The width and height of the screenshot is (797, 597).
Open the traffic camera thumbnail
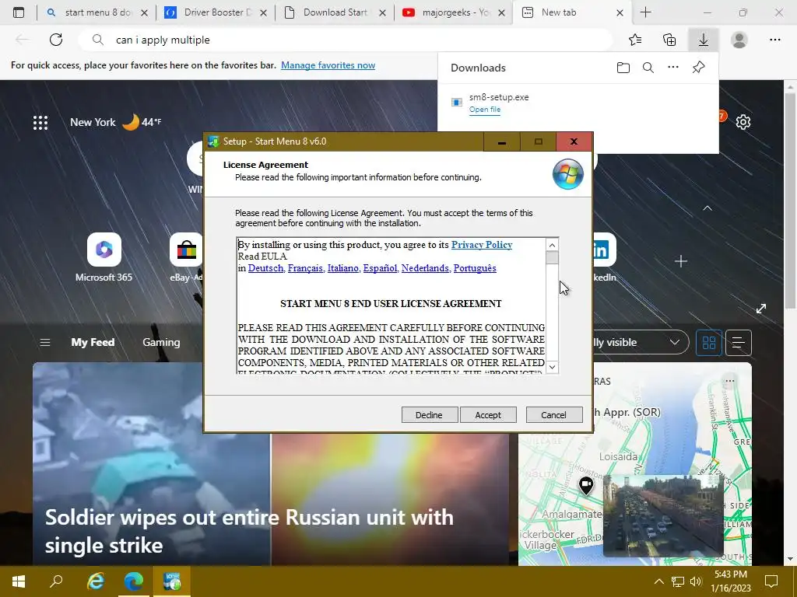(663, 515)
